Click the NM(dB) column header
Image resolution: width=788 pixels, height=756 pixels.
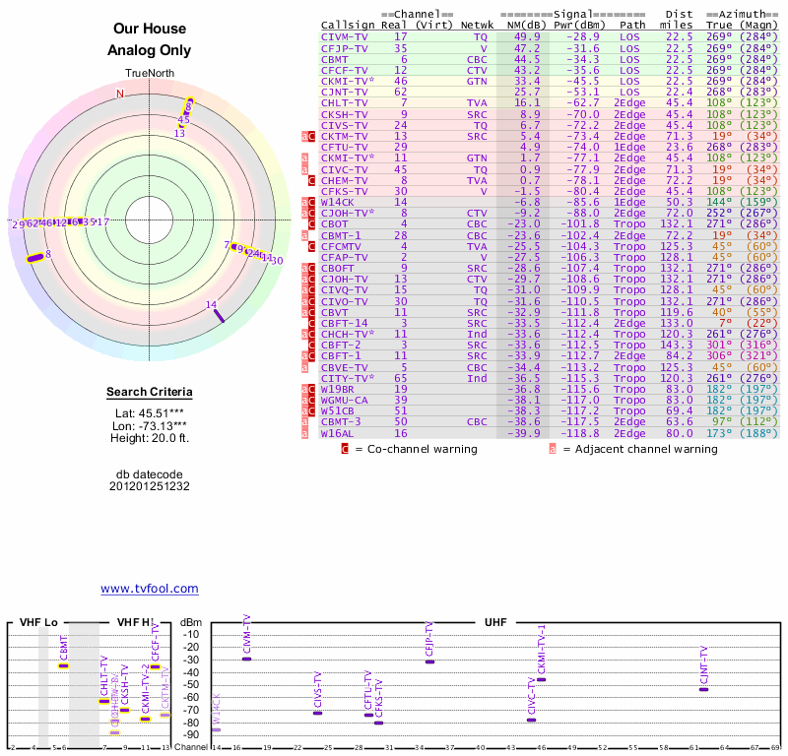(x=526, y=26)
